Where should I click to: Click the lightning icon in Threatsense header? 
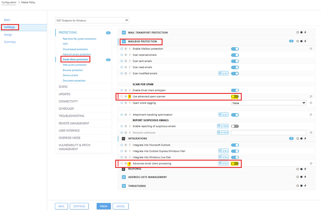[305, 186]
